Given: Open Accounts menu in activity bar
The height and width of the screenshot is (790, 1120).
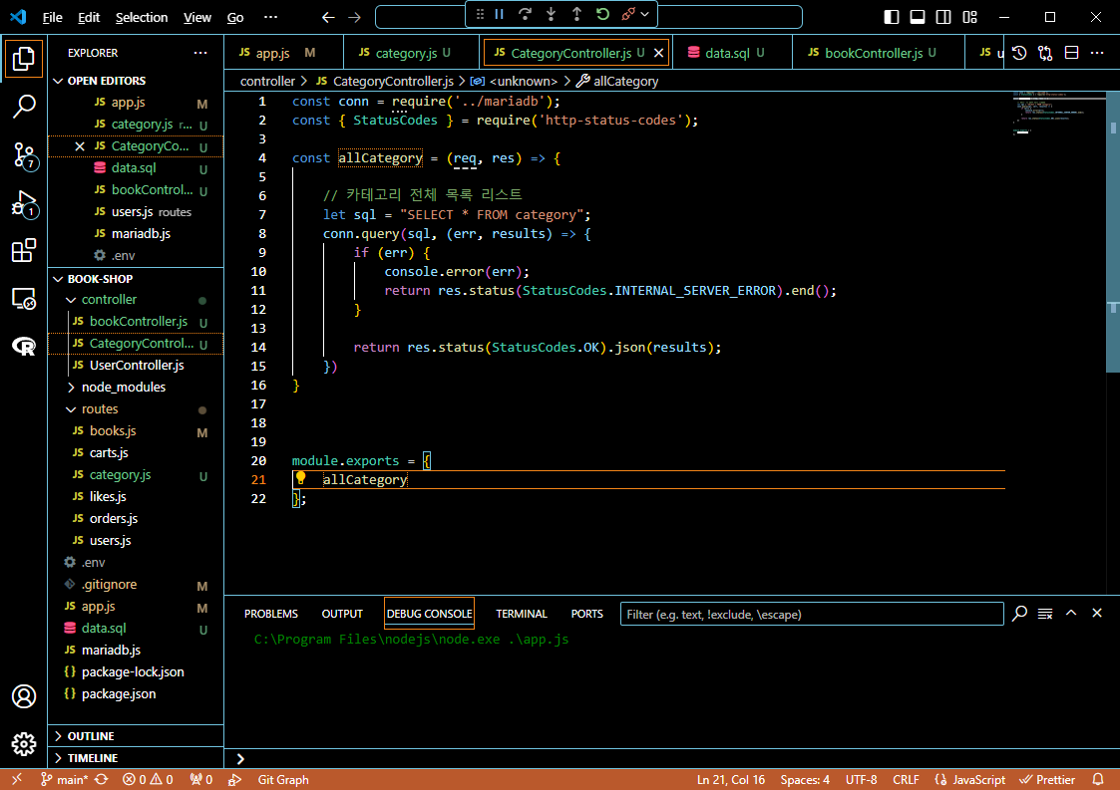Looking at the screenshot, I should 24,696.
